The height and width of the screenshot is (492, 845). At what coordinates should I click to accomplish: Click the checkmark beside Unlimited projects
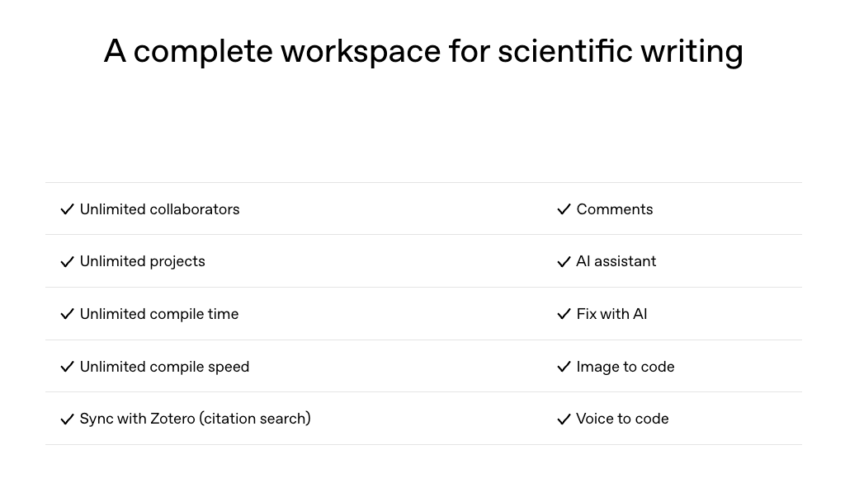[x=68, y=262]
